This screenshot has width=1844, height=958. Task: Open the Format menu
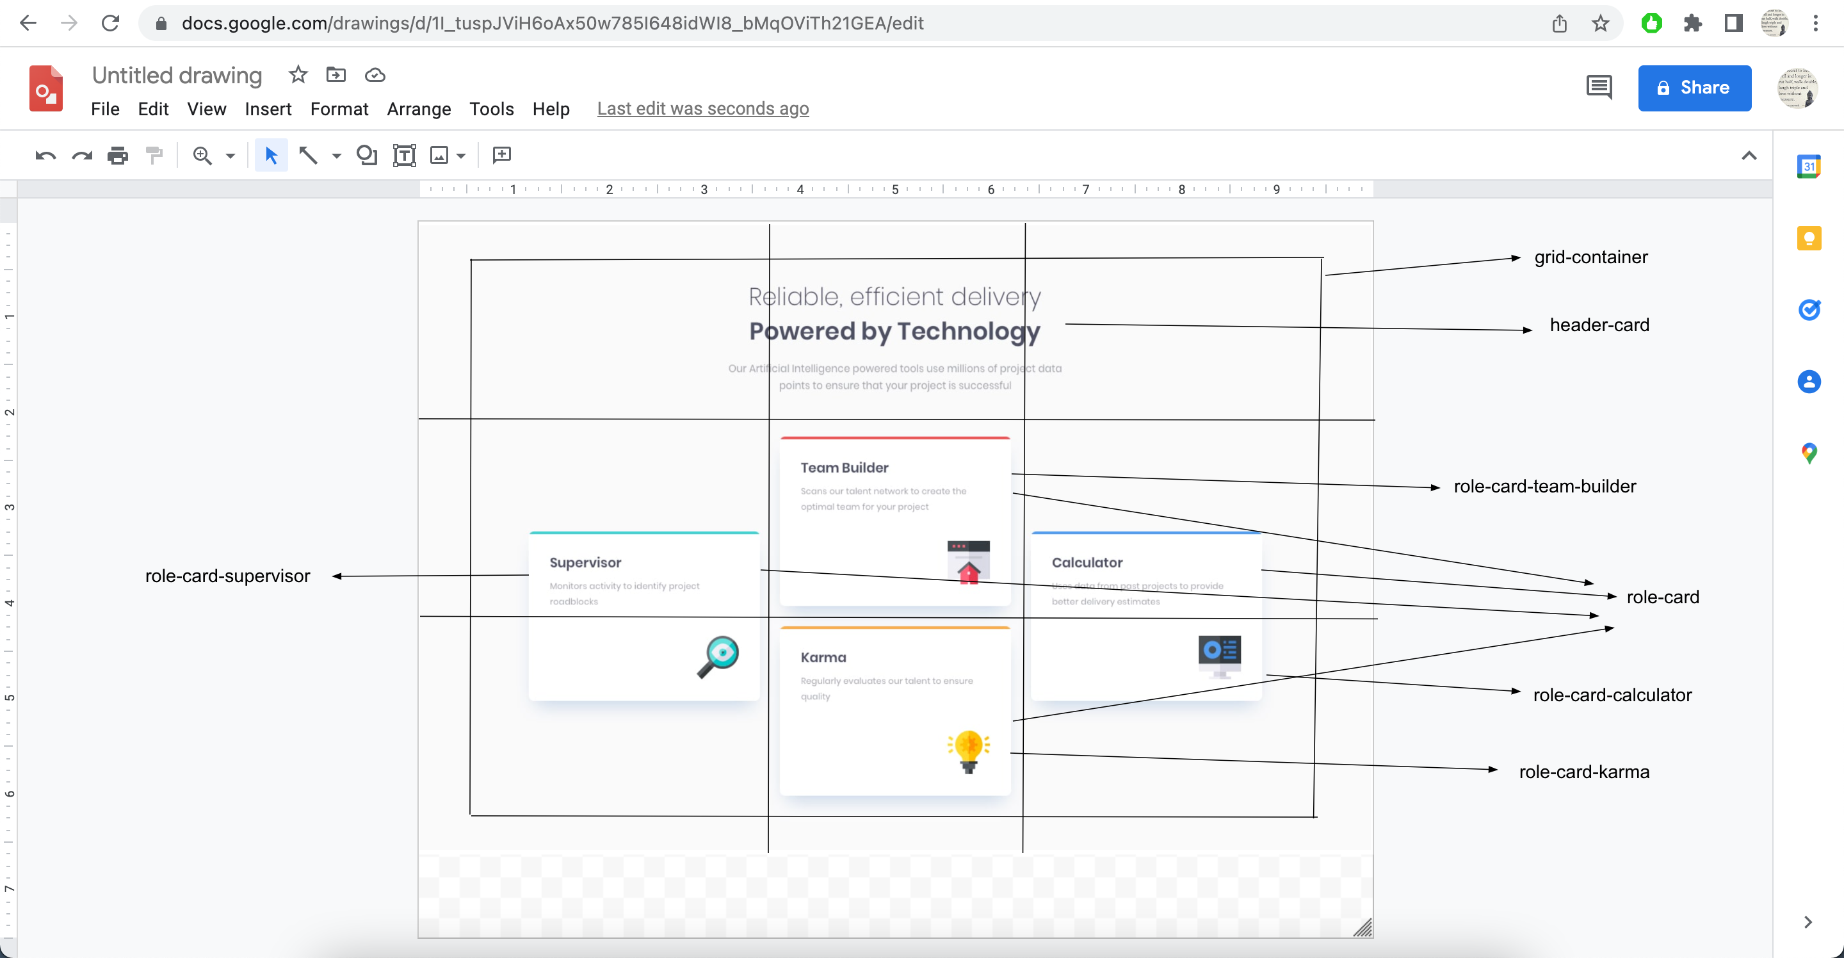(x=337, y=109)
